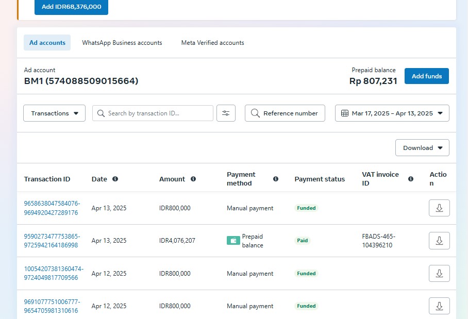Open the Download dropdown menu
This screenshot has height=319, width=468.
point(422,148)
